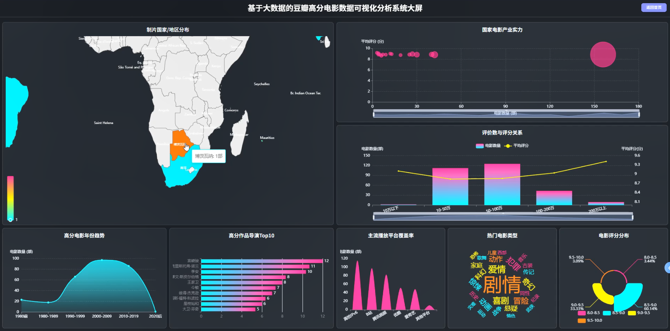Click the 王家卫 director bar

point(242,282)
